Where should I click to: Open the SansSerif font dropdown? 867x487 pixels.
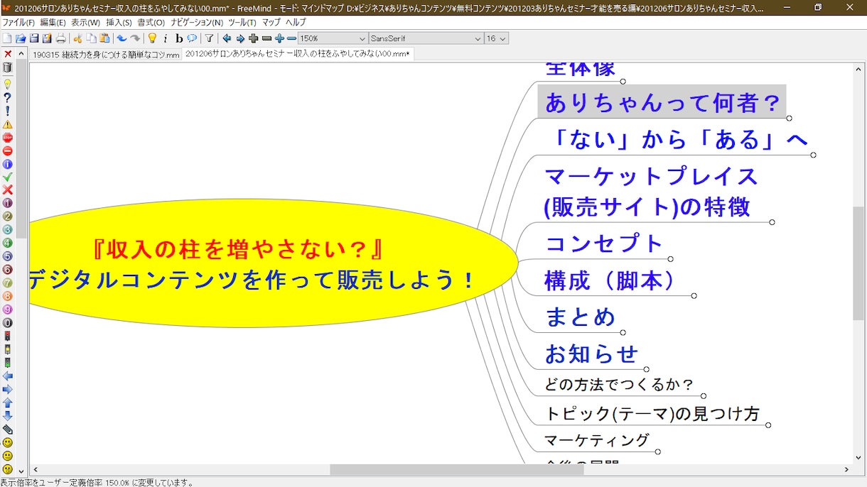click(426, 38)
